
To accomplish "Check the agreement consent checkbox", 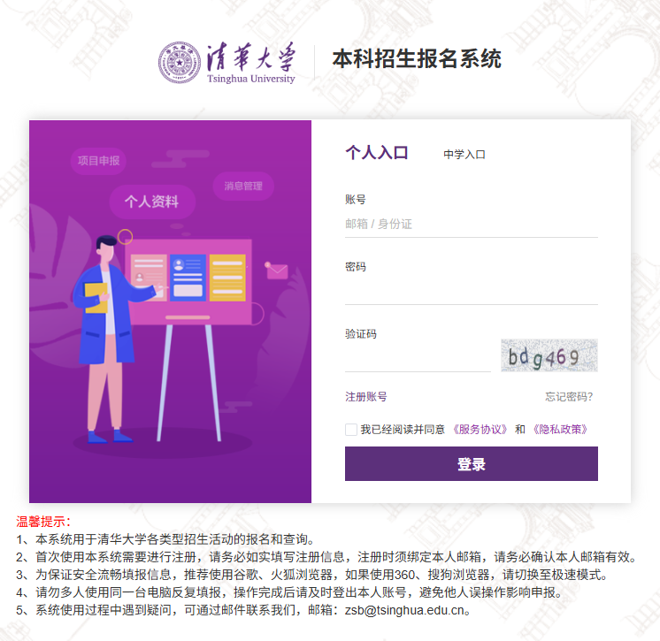I will (x=351, y=430).
